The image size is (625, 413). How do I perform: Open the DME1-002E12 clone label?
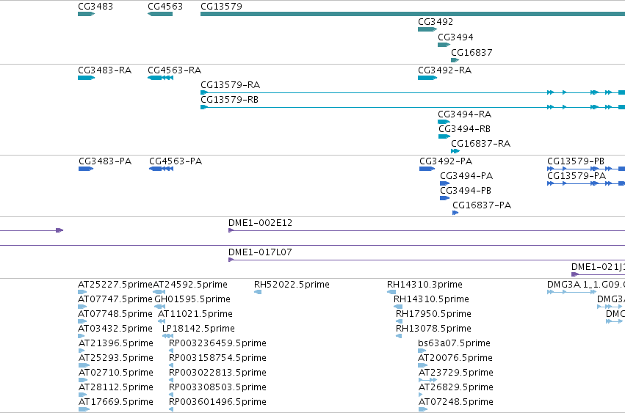(x=260, y=222)
